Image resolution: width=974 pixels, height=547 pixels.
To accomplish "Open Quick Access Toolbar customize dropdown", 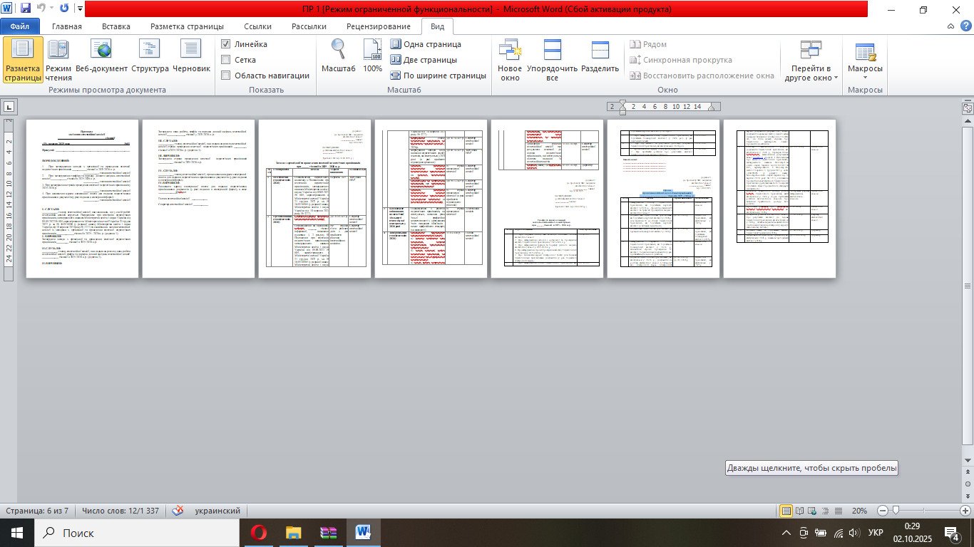I will pos(79,9).
